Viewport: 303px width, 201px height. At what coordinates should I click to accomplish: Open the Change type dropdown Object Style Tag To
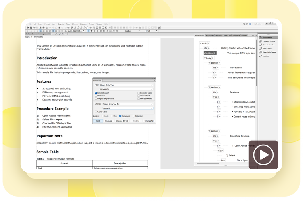pos(128,104)
